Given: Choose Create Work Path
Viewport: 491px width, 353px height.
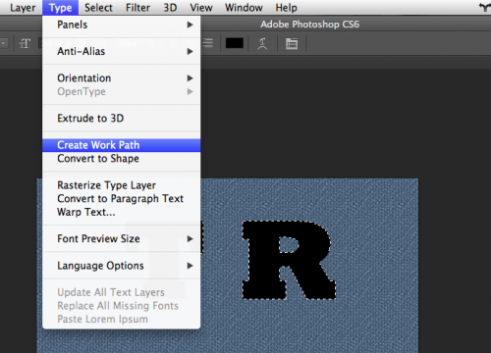Looking at the screenshot, I should [x=122, y=145].
